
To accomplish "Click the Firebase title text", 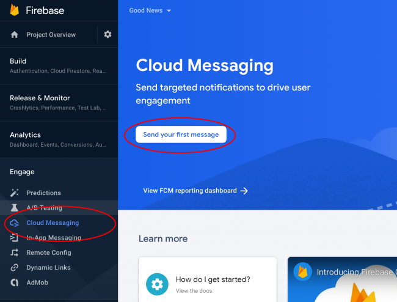I will pyautogui.click(x=45, y=10).
